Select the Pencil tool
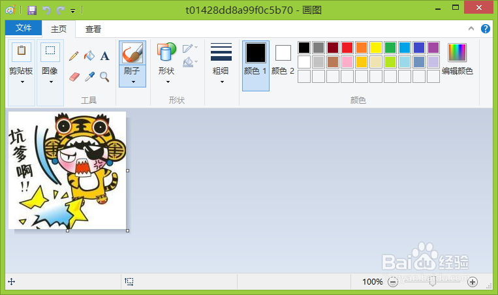 (74, 56)
